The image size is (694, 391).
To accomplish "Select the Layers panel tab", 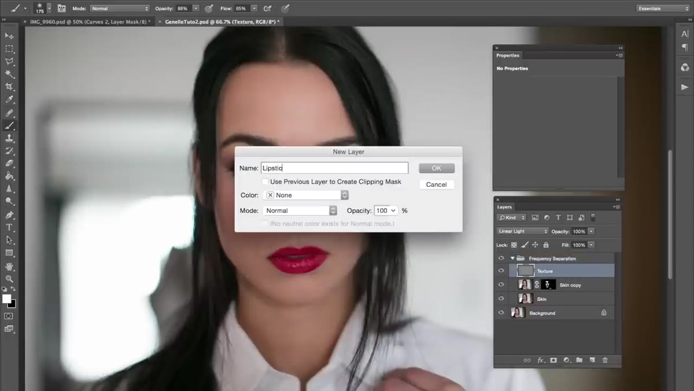I will point(504,206).
